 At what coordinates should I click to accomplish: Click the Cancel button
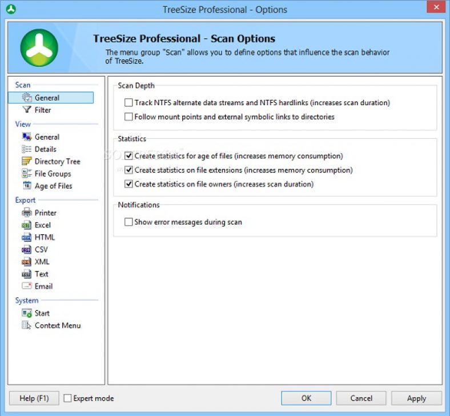(x=361, y=398)
